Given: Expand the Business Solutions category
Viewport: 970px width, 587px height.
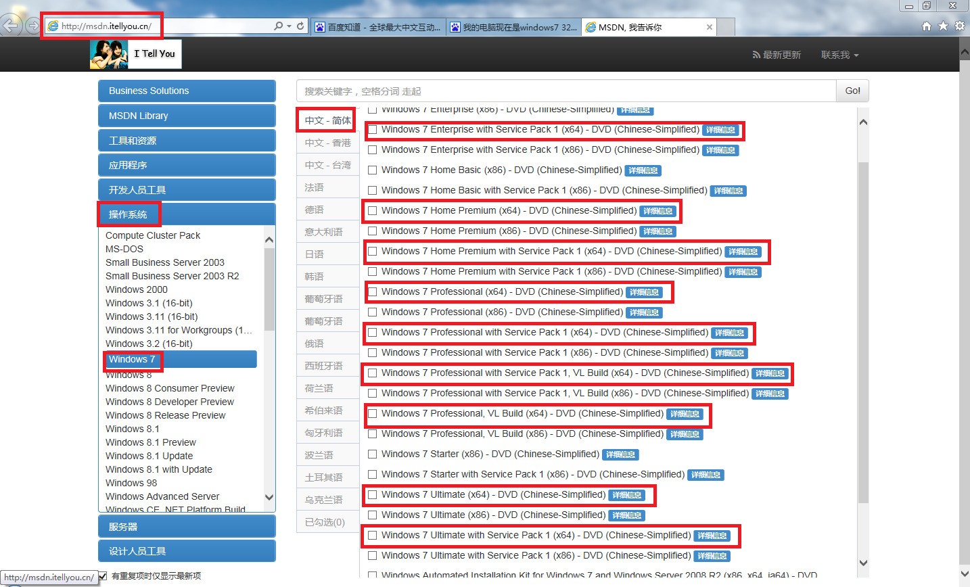Looking at the screenshot, I should (x=187, y=91).
